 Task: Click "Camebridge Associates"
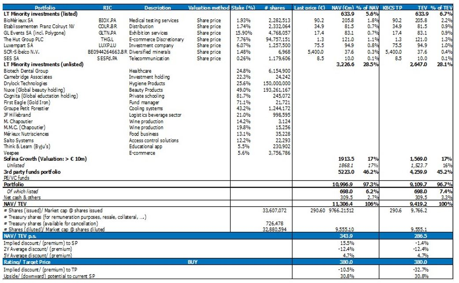coord(28,77)
